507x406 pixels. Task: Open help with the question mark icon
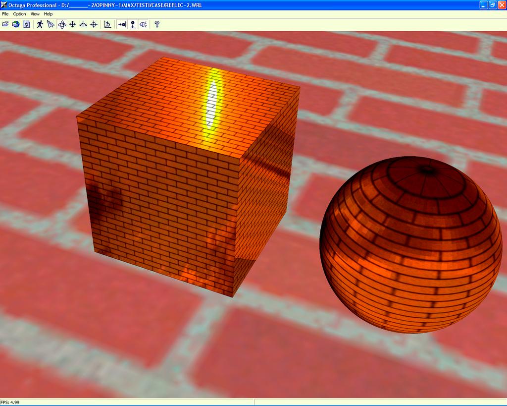157,24
